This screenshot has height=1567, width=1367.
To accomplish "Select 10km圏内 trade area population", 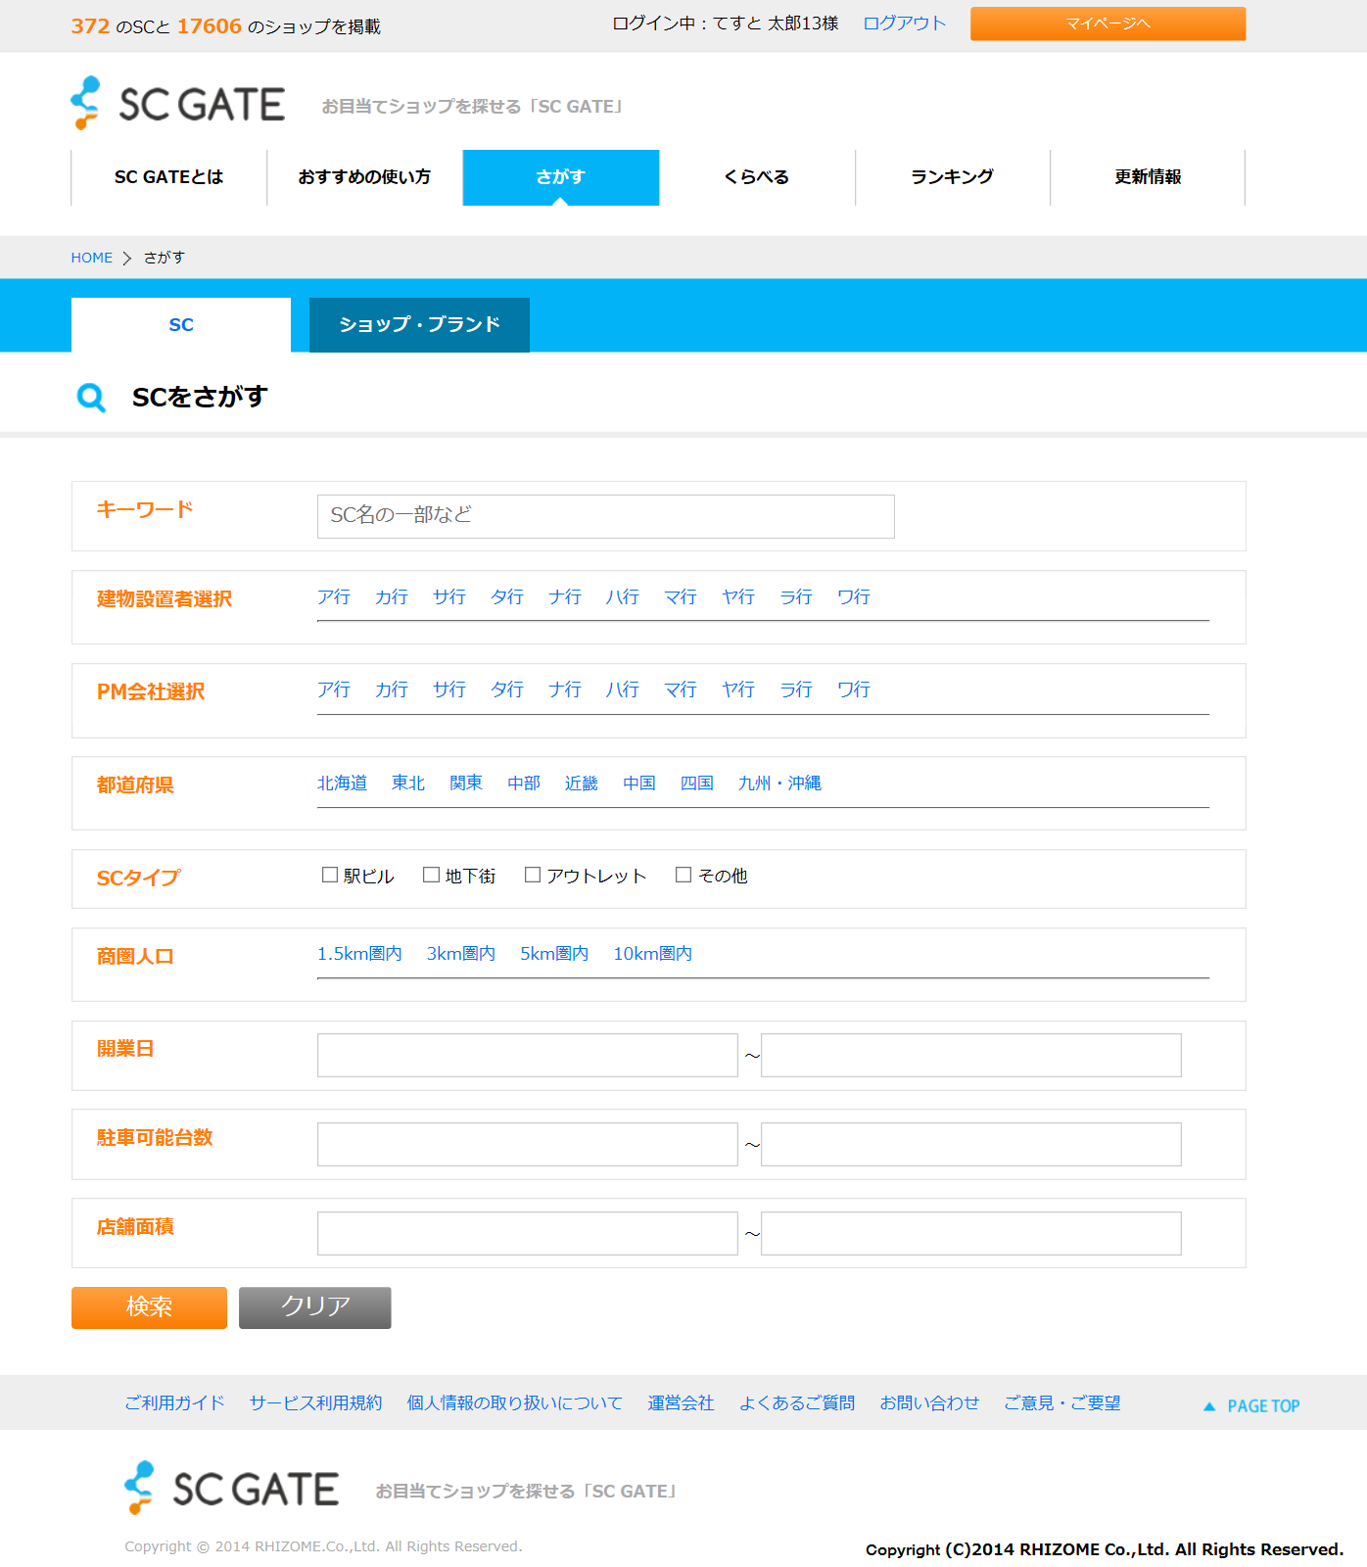I will coord(653,953).
